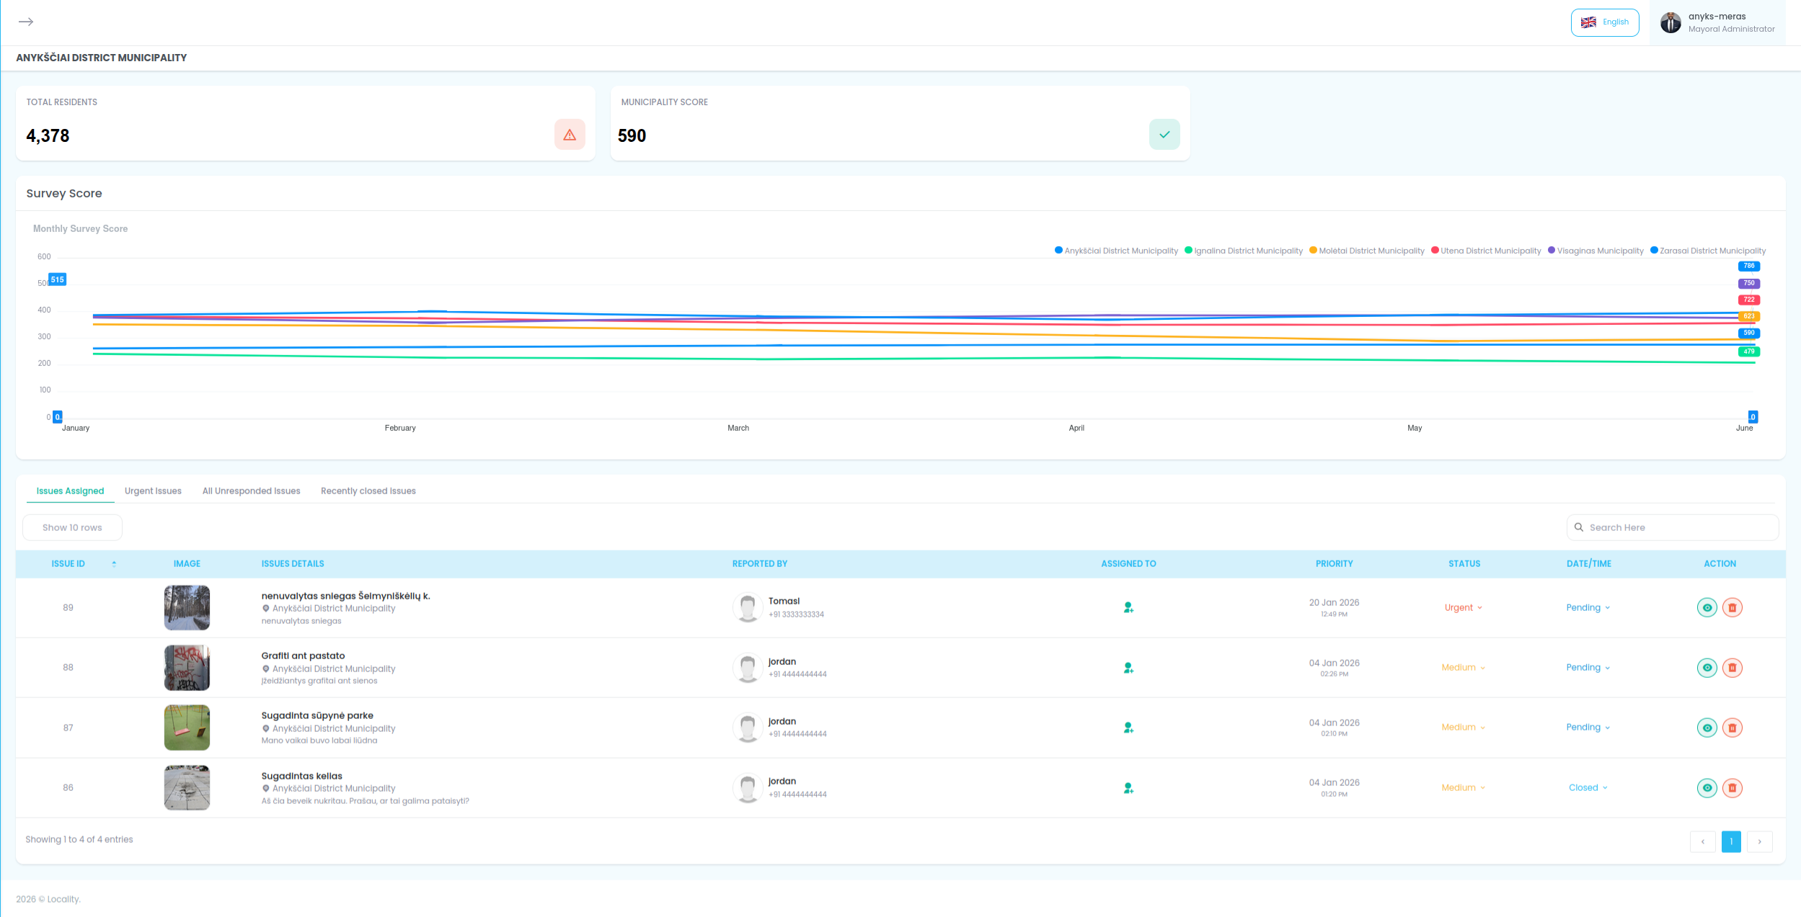Click the checkmark icon on Municipality Score card
Screen dimensions: 1801x917
[x=1164, y=134]
